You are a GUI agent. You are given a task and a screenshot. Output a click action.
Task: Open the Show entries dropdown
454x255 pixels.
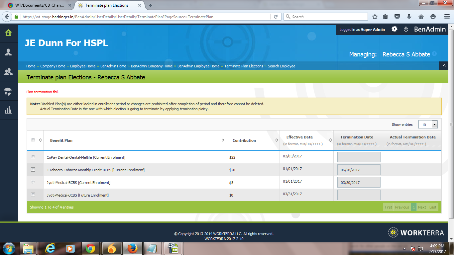[x=428, y=125]
